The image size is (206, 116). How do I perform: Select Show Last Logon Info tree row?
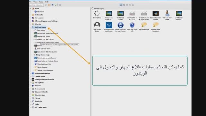[x=44, y=64]
